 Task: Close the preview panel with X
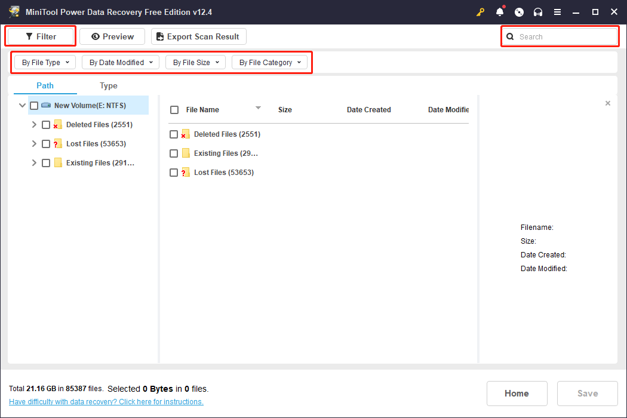[608, 103]
